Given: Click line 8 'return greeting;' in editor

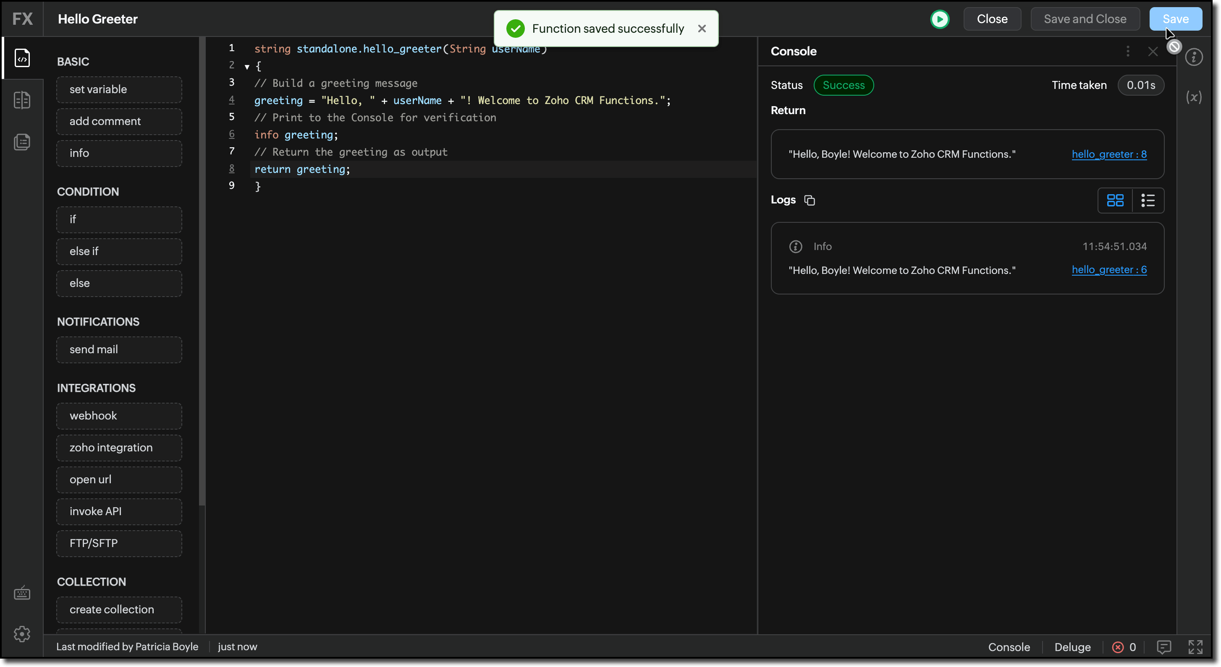Looking at the screenshot, I should [x=302, y=169].
